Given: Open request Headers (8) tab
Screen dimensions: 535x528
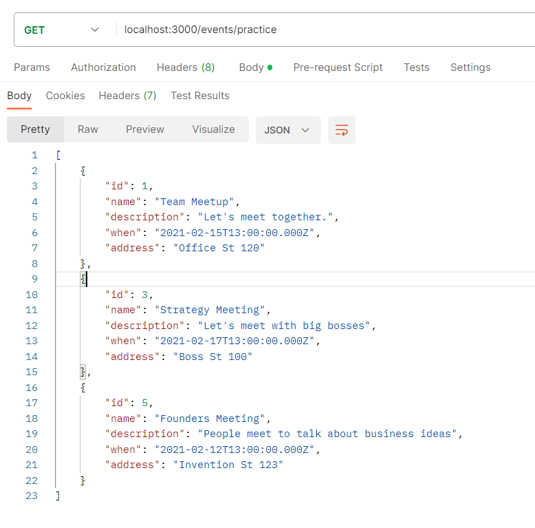Looking at the screenshot, I should [x=186, y=67].
